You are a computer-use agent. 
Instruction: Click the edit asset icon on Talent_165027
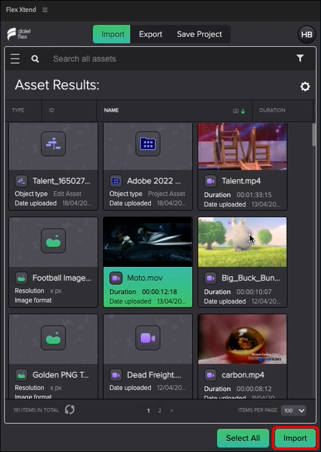pyautogui.click(x=53, y=144)
